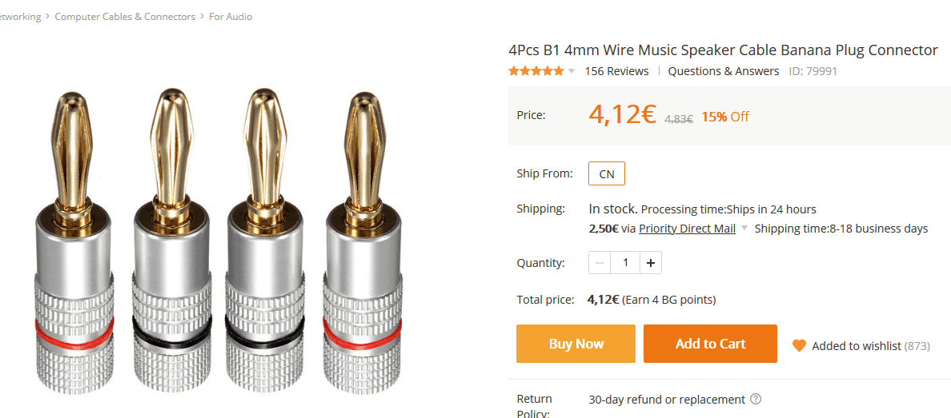Increase quantity with the plus button
The width and height of the screenshot is (951, 418).
(650, 263)
